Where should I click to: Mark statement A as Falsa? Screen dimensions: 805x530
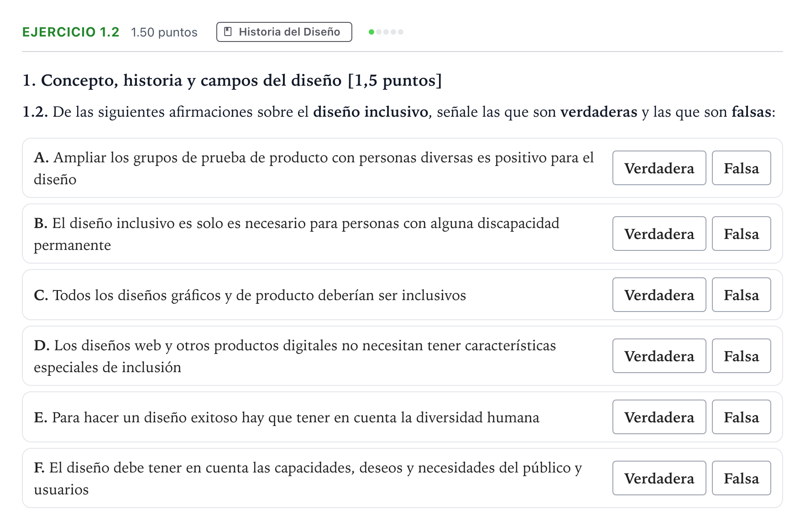tap(741, 168)
